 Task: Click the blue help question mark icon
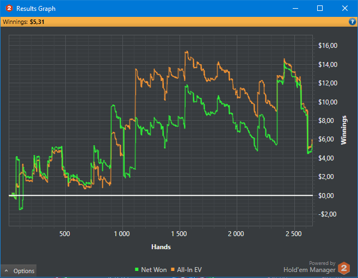352,22
